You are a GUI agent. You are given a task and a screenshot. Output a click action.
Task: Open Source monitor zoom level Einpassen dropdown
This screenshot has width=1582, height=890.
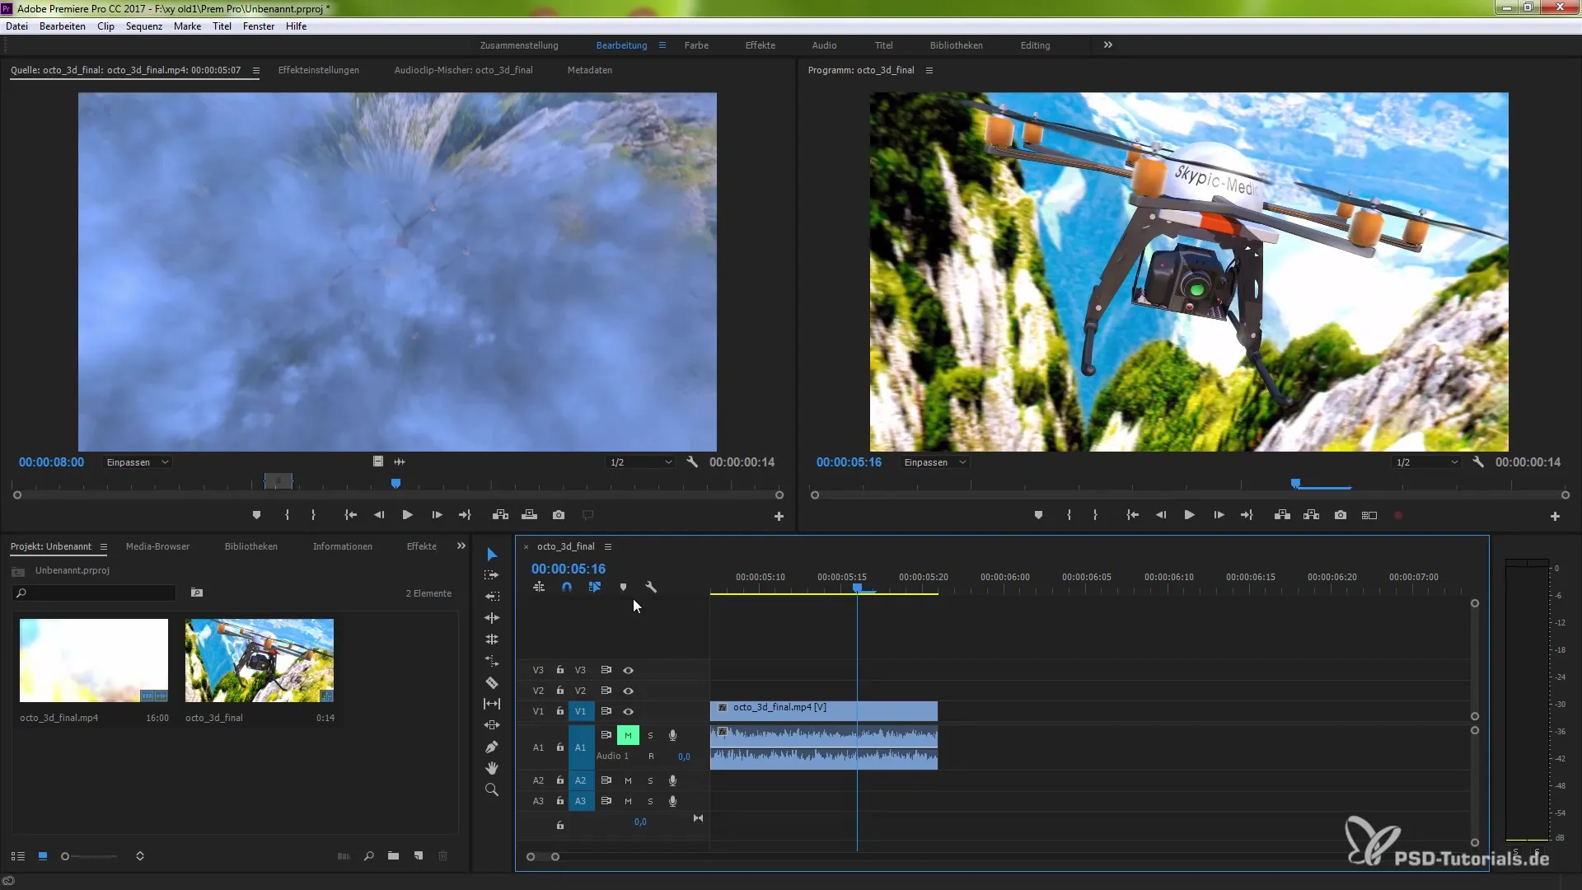tap(138, 462)
